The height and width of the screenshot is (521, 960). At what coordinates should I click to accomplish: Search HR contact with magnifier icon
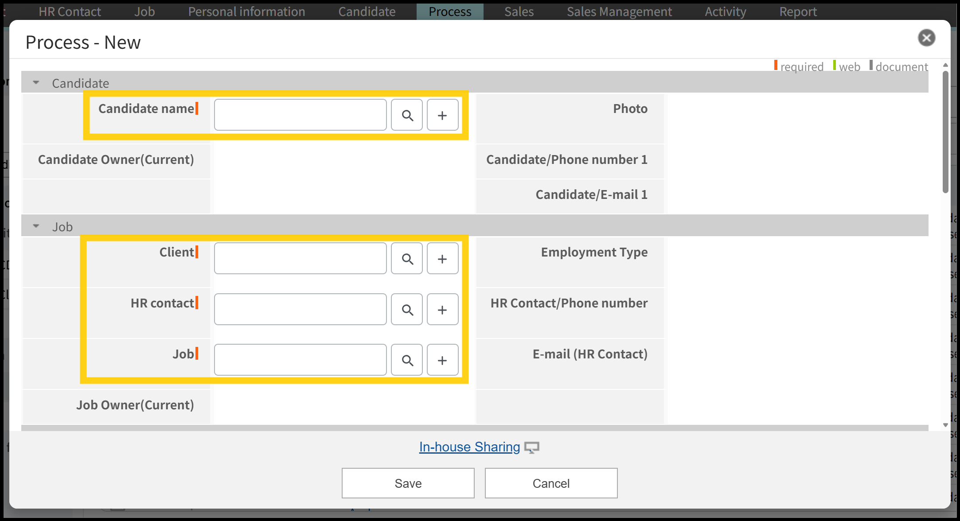(407, 310)
